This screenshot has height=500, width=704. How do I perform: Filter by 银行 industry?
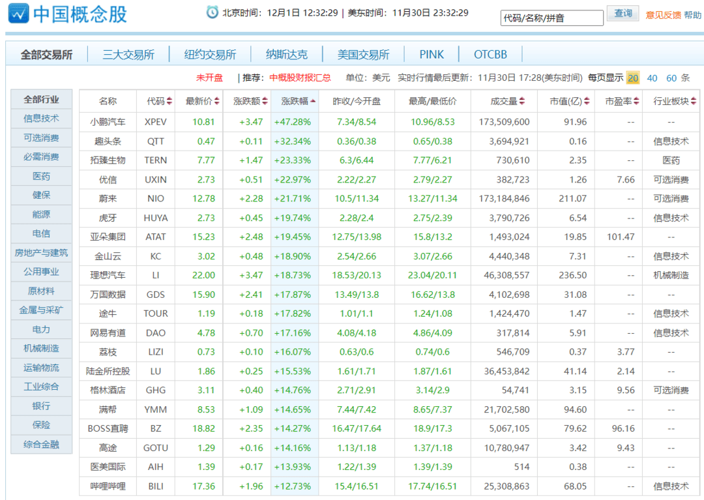click(41, 406)
